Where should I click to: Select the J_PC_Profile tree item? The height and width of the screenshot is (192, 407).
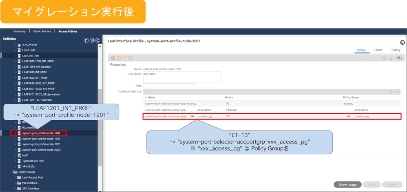(30, 44)
